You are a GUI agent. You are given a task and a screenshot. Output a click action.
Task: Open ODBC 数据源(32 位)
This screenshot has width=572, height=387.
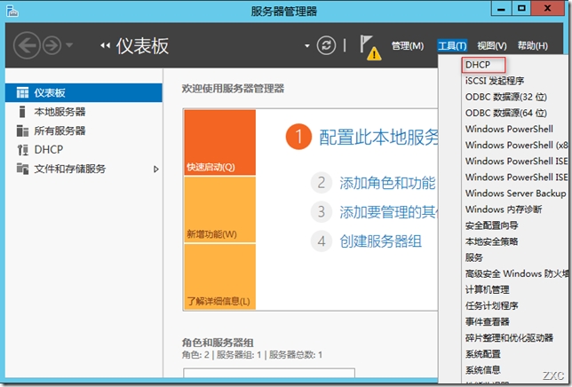[506, 97]
